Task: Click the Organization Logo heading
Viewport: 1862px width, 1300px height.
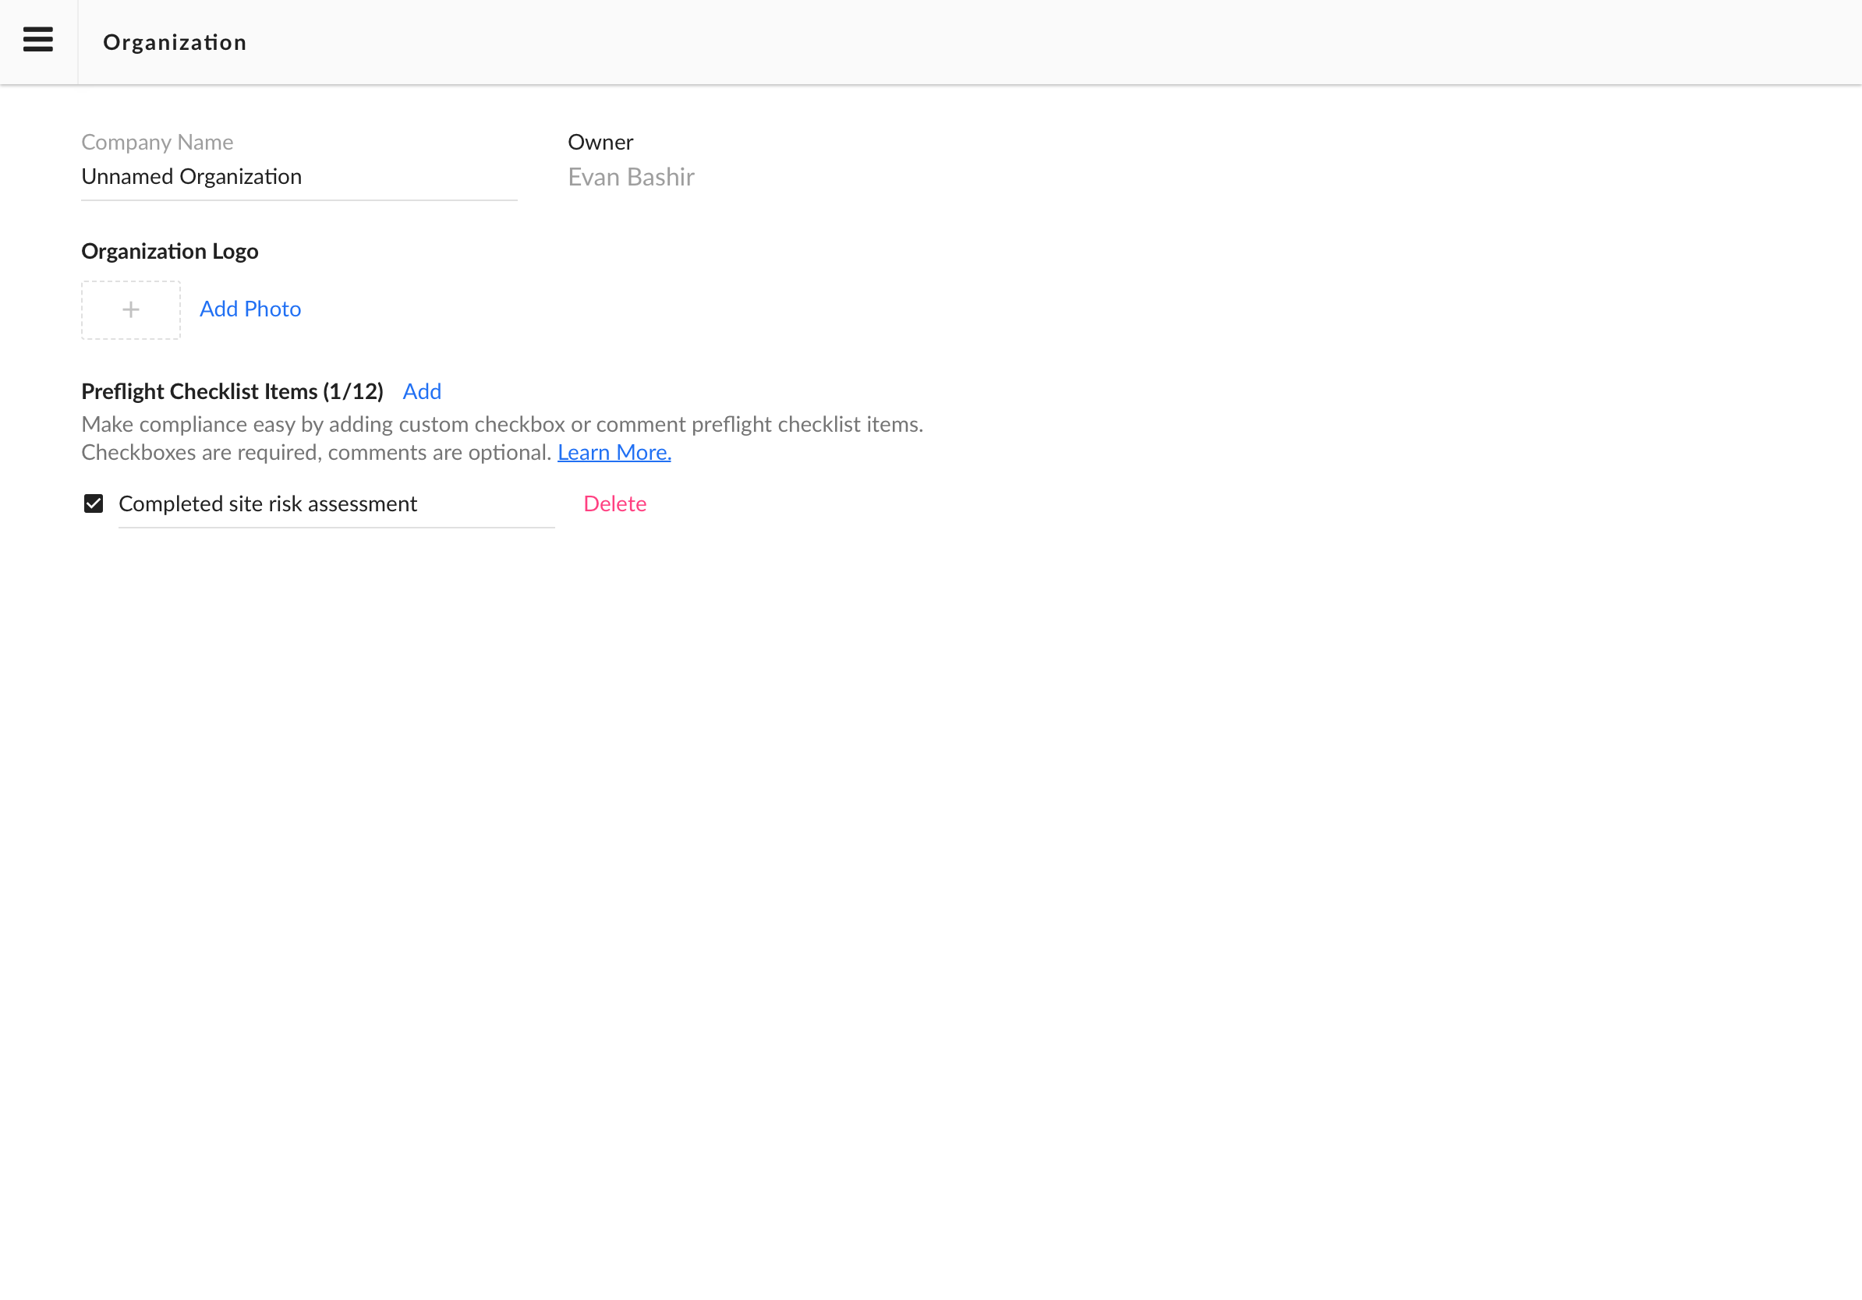Action: pyautogui.click(x=169, y=251)
